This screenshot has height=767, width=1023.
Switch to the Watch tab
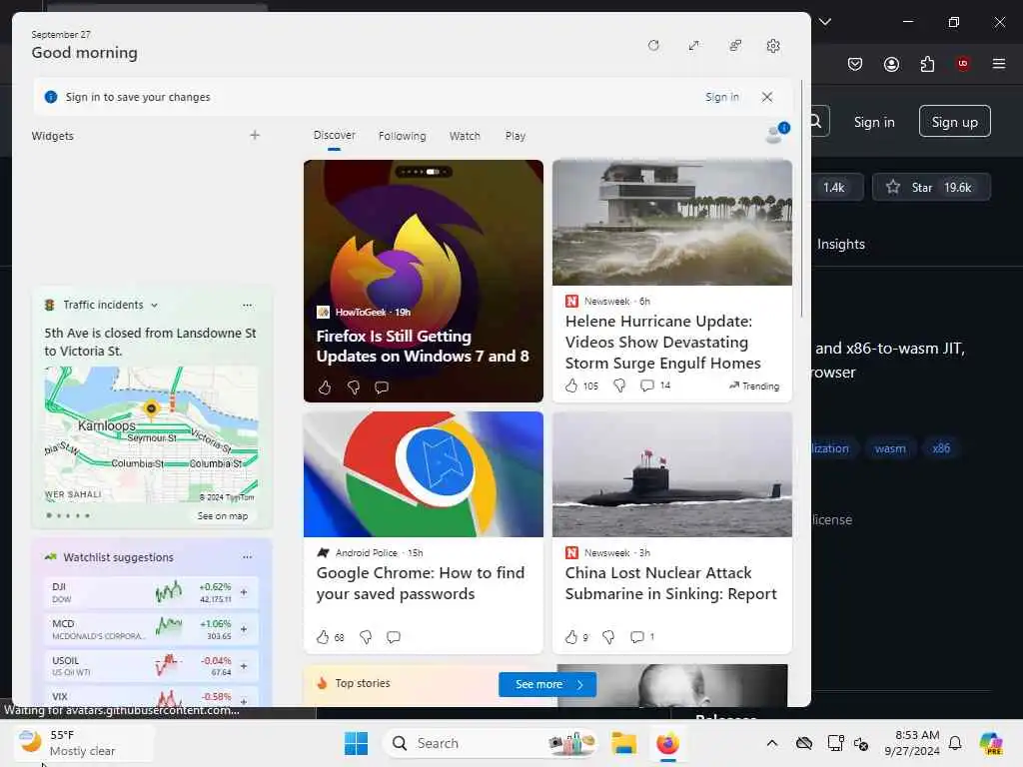tap(465, 136)
